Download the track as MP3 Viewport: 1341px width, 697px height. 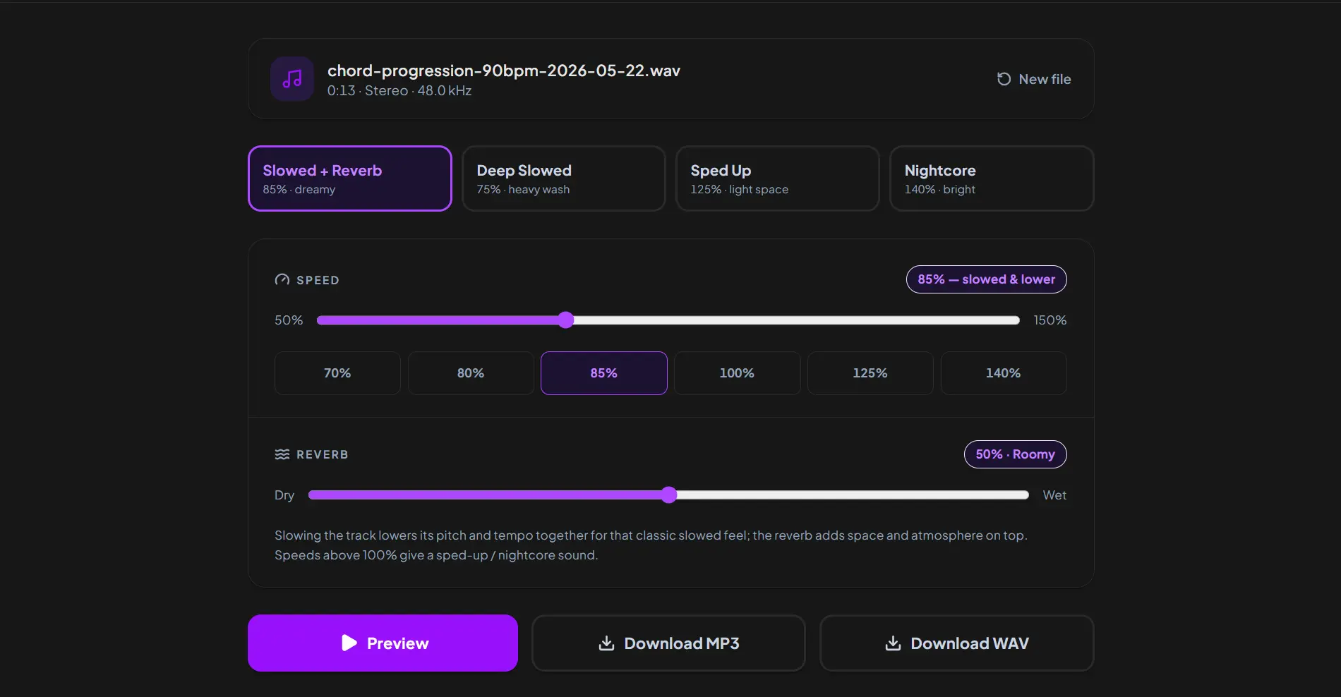pyautogui.click(x=668, y=643)
